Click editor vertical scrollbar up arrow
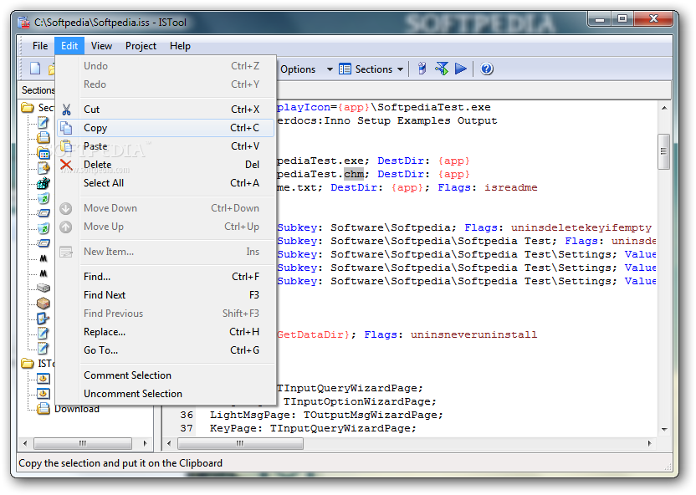Viewport: 696px width, 495px height. (x=664, y=107)
